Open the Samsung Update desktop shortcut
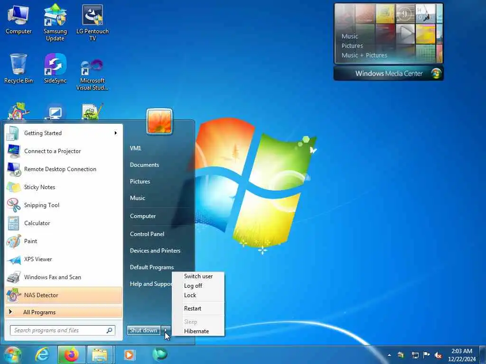 55,23
